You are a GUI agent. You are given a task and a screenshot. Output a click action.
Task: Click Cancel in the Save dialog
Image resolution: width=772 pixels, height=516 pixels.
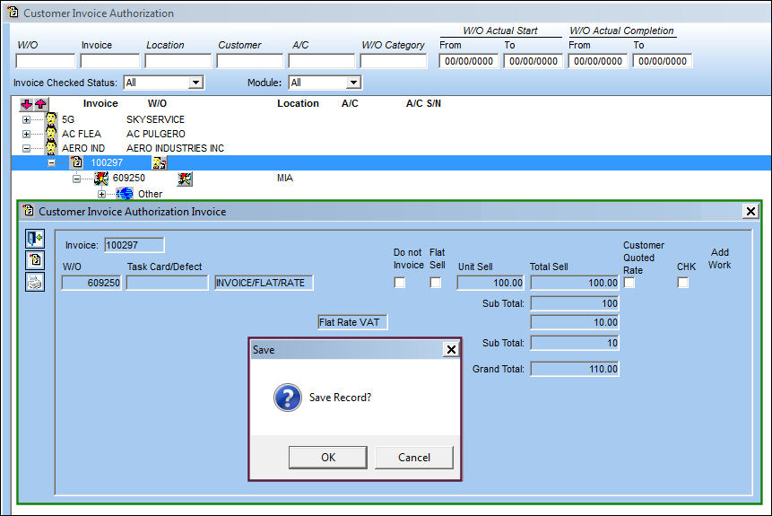[414, 458]
